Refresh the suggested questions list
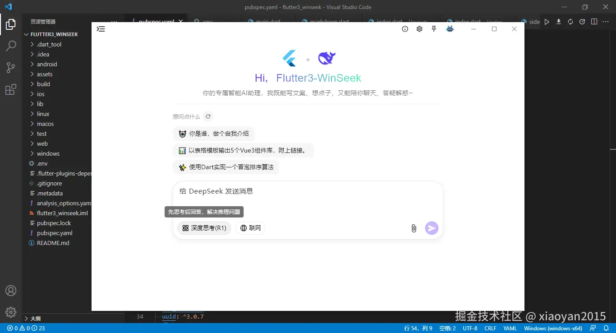616x333 pixels. coord(208,116)
